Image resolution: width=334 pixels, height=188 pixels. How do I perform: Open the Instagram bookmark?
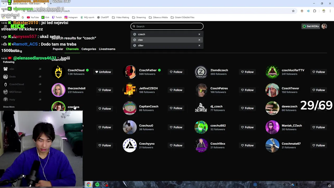[71, 17]
